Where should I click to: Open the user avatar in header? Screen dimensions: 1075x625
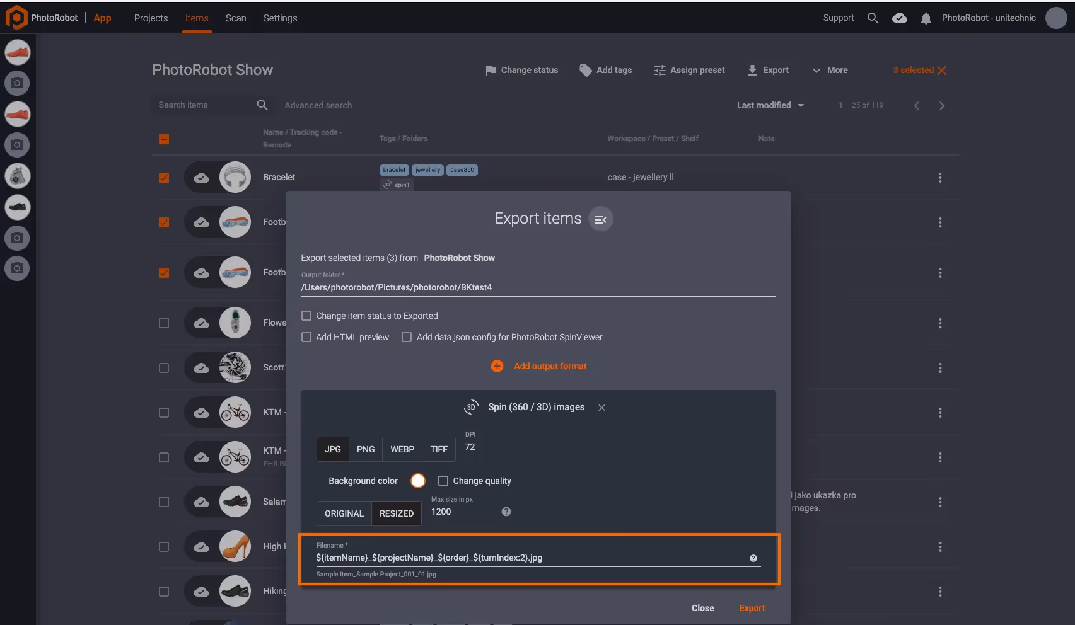[1056, 18]
